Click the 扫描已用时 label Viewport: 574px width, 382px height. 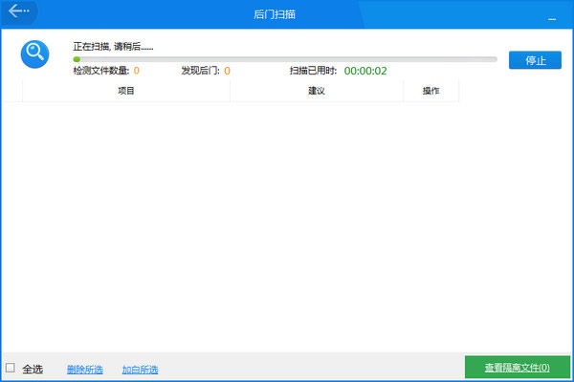313,71
